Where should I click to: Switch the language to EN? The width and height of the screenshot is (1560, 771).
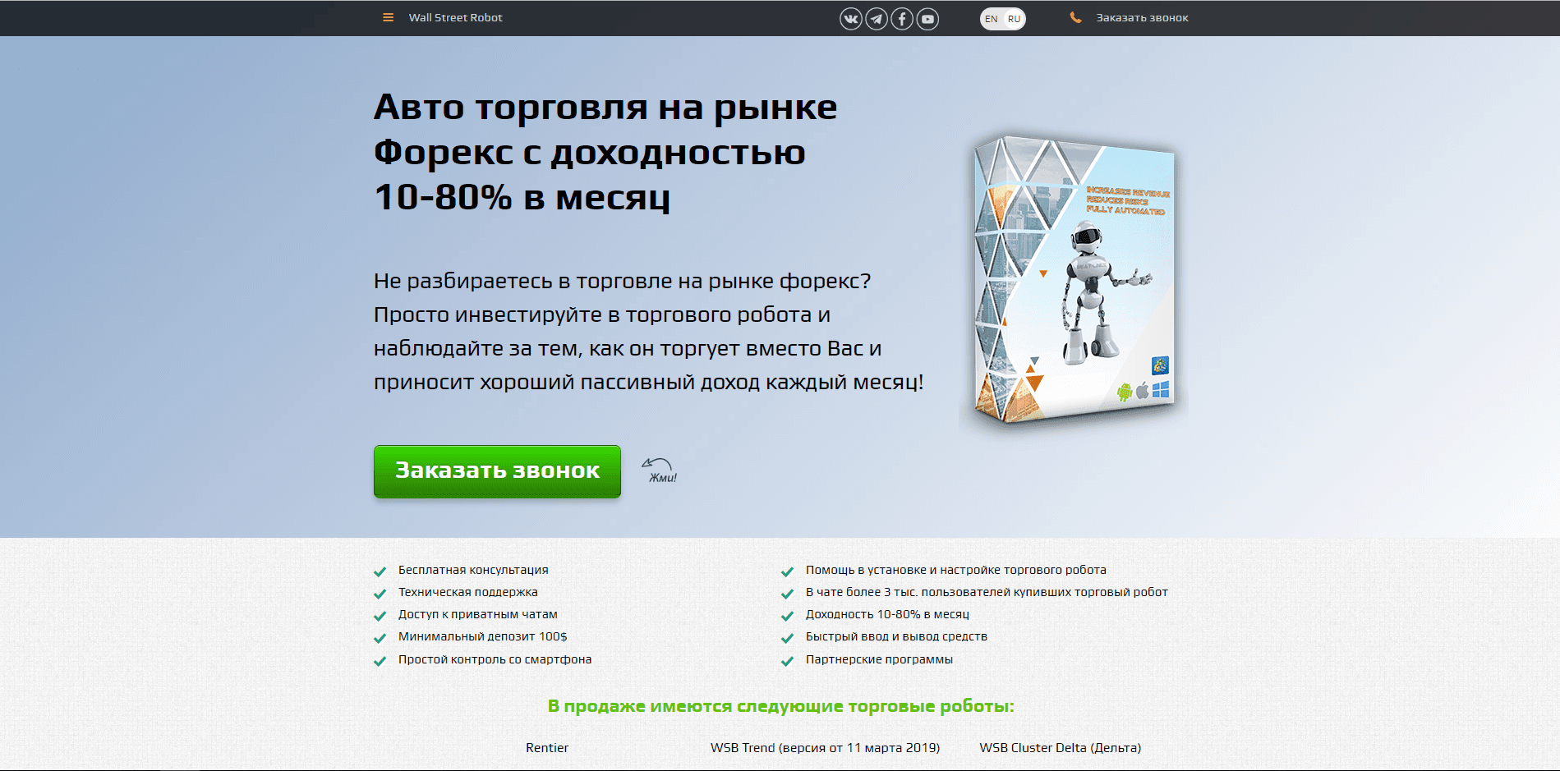tap(991, 18)
